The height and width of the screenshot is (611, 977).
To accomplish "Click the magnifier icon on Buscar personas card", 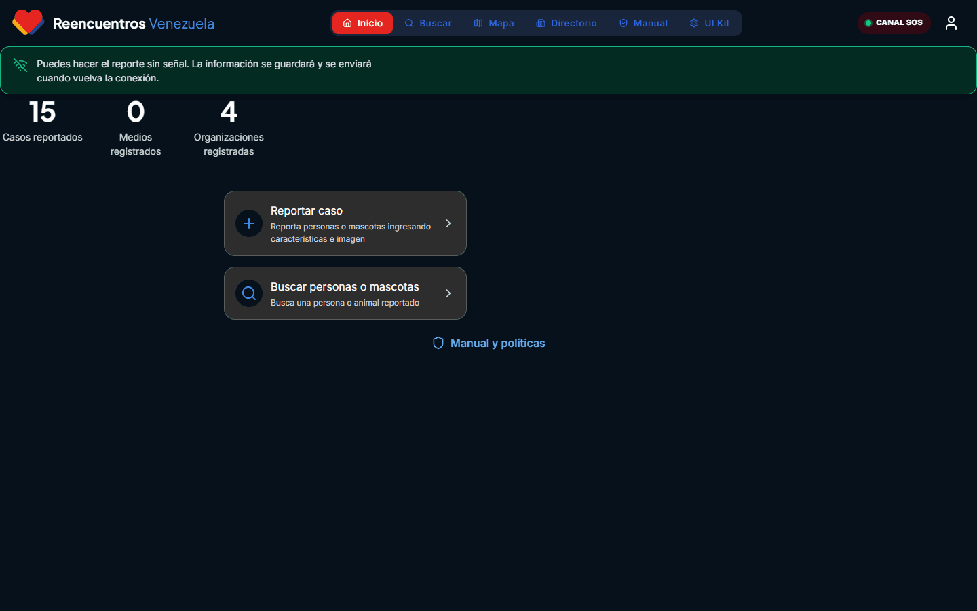I will click(x=249, y=293).
